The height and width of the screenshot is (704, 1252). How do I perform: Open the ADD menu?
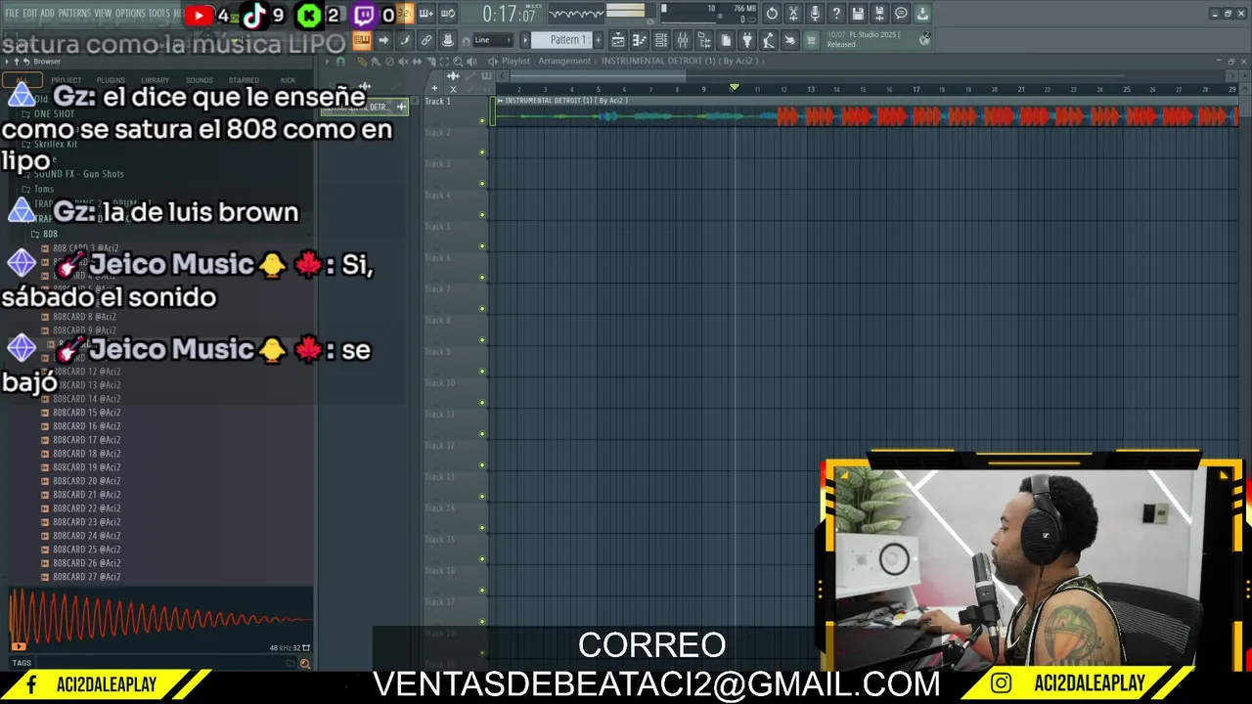tap(47, 14)
